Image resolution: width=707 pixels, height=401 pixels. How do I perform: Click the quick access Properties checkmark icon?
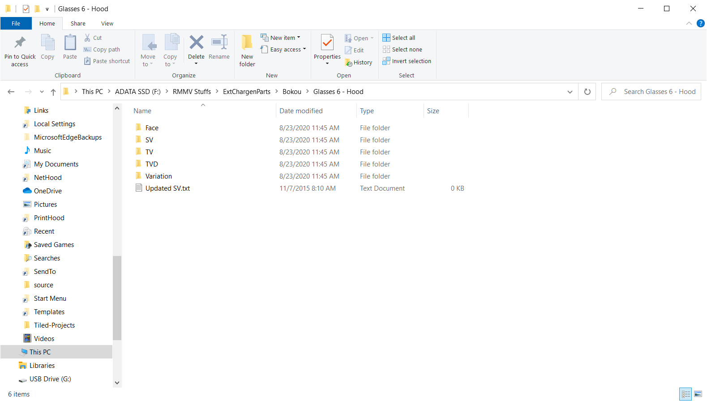pyautogui.click(x=26, y=9)
